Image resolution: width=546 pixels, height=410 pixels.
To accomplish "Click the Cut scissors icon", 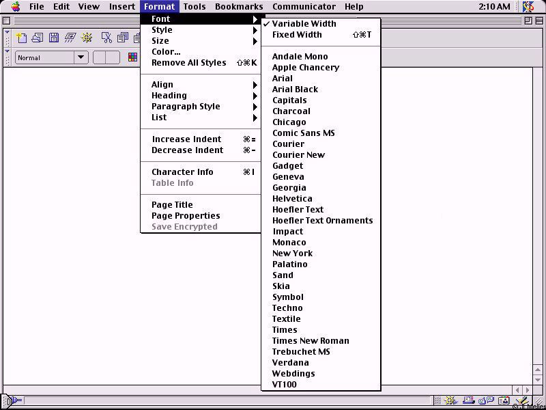I will (106, 38).
